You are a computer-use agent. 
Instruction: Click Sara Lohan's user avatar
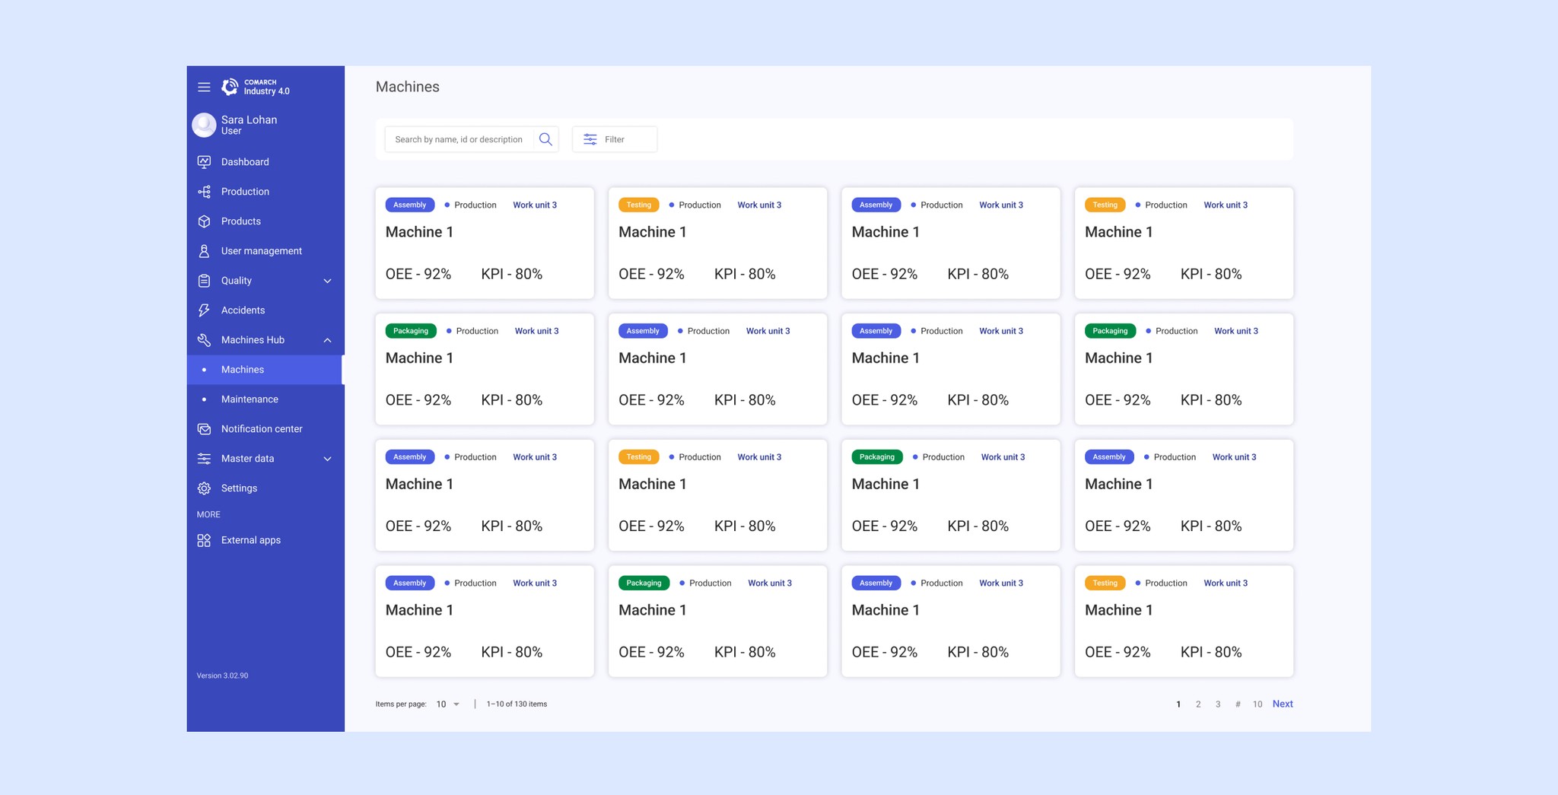(x=204, y=125)
